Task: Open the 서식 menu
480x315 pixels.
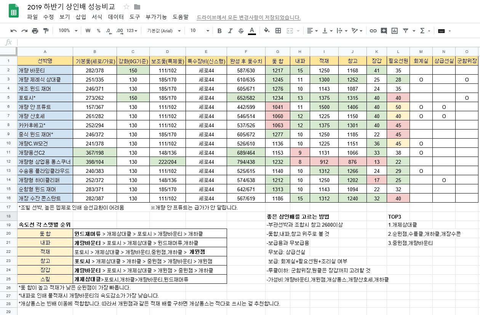Action: (x=97, y=17)
